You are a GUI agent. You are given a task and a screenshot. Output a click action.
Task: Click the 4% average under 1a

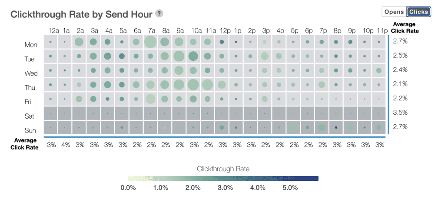pos(66,145)
